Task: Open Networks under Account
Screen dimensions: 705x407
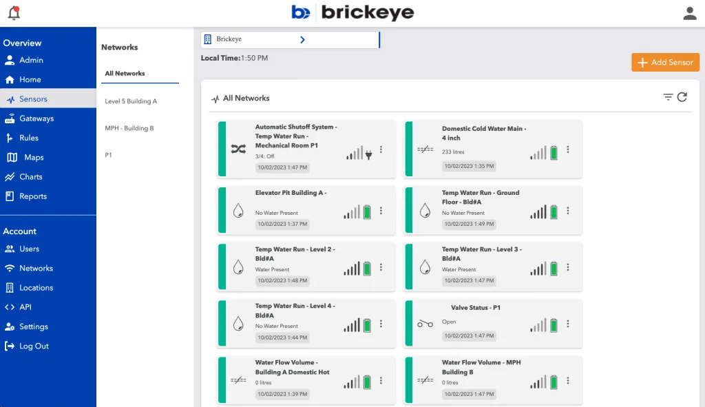Action: (x=48, y=268)
